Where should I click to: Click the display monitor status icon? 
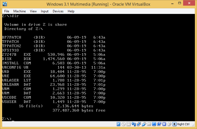[x=154, y=124]
